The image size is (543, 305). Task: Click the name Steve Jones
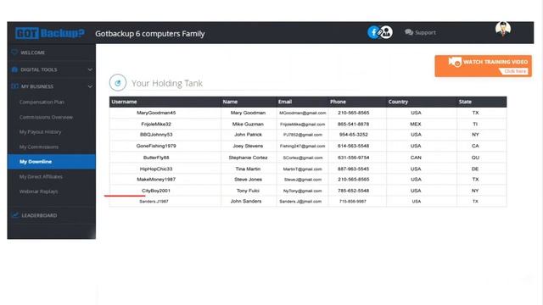(248, 180)
